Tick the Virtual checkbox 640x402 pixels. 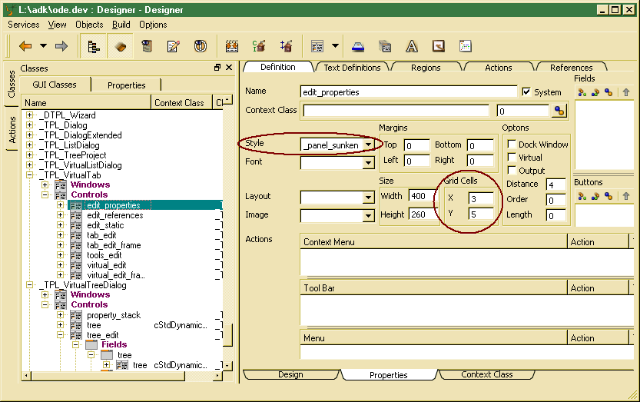[x=512, y=158]
